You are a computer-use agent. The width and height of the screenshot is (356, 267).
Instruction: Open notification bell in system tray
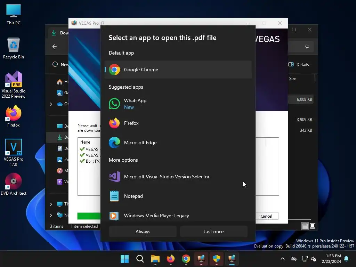[x=347, y=259]
